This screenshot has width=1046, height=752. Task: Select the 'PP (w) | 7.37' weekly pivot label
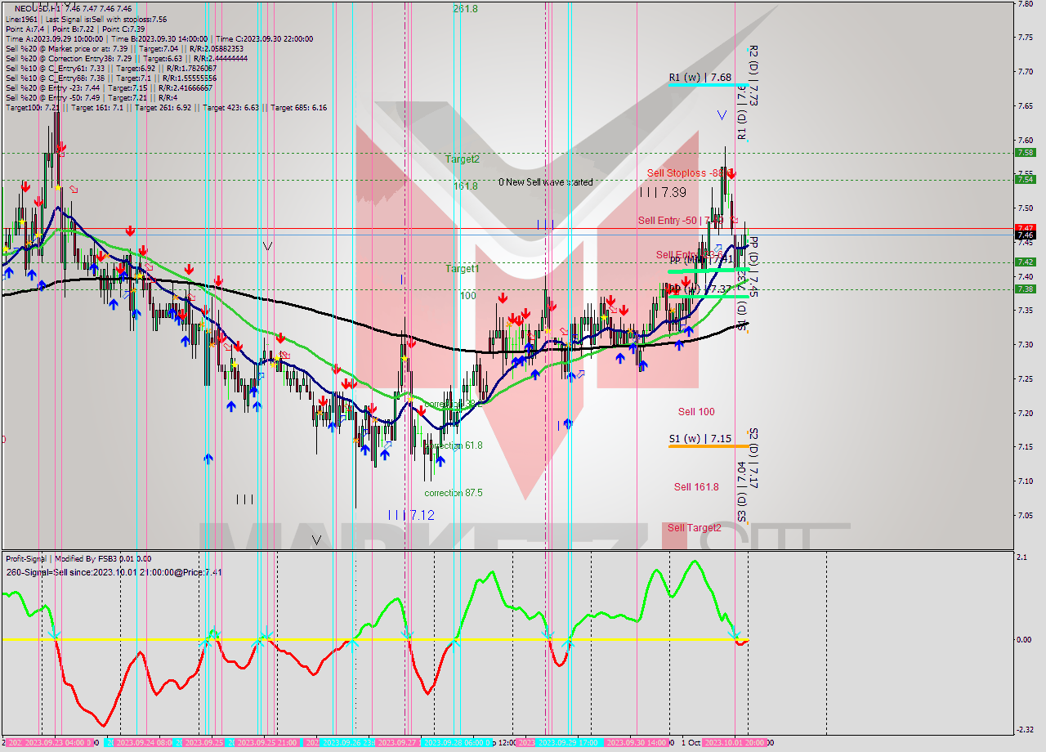pyautogui.click(x=700, y=289)
